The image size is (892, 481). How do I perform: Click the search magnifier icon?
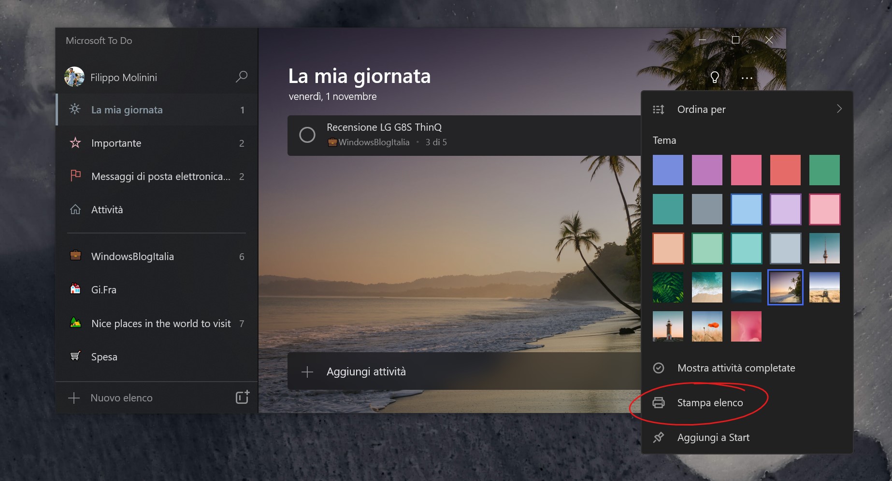[242, 77]
